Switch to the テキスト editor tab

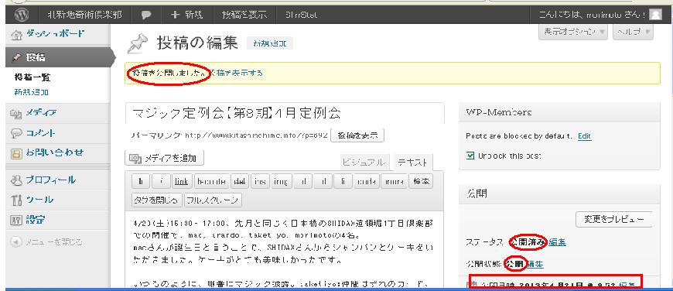tap(412, 163)
